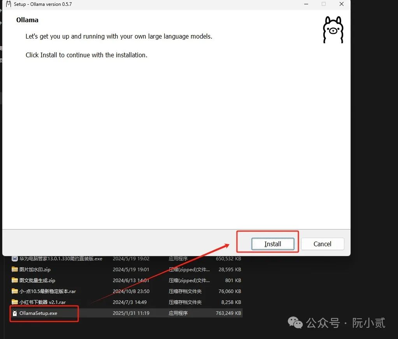Click the Install button
The width and height of the screenshot is (398, 339).
(x=273, y=244)
